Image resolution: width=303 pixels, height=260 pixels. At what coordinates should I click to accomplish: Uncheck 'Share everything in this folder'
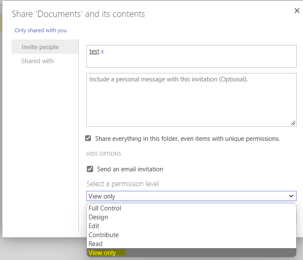88,138
